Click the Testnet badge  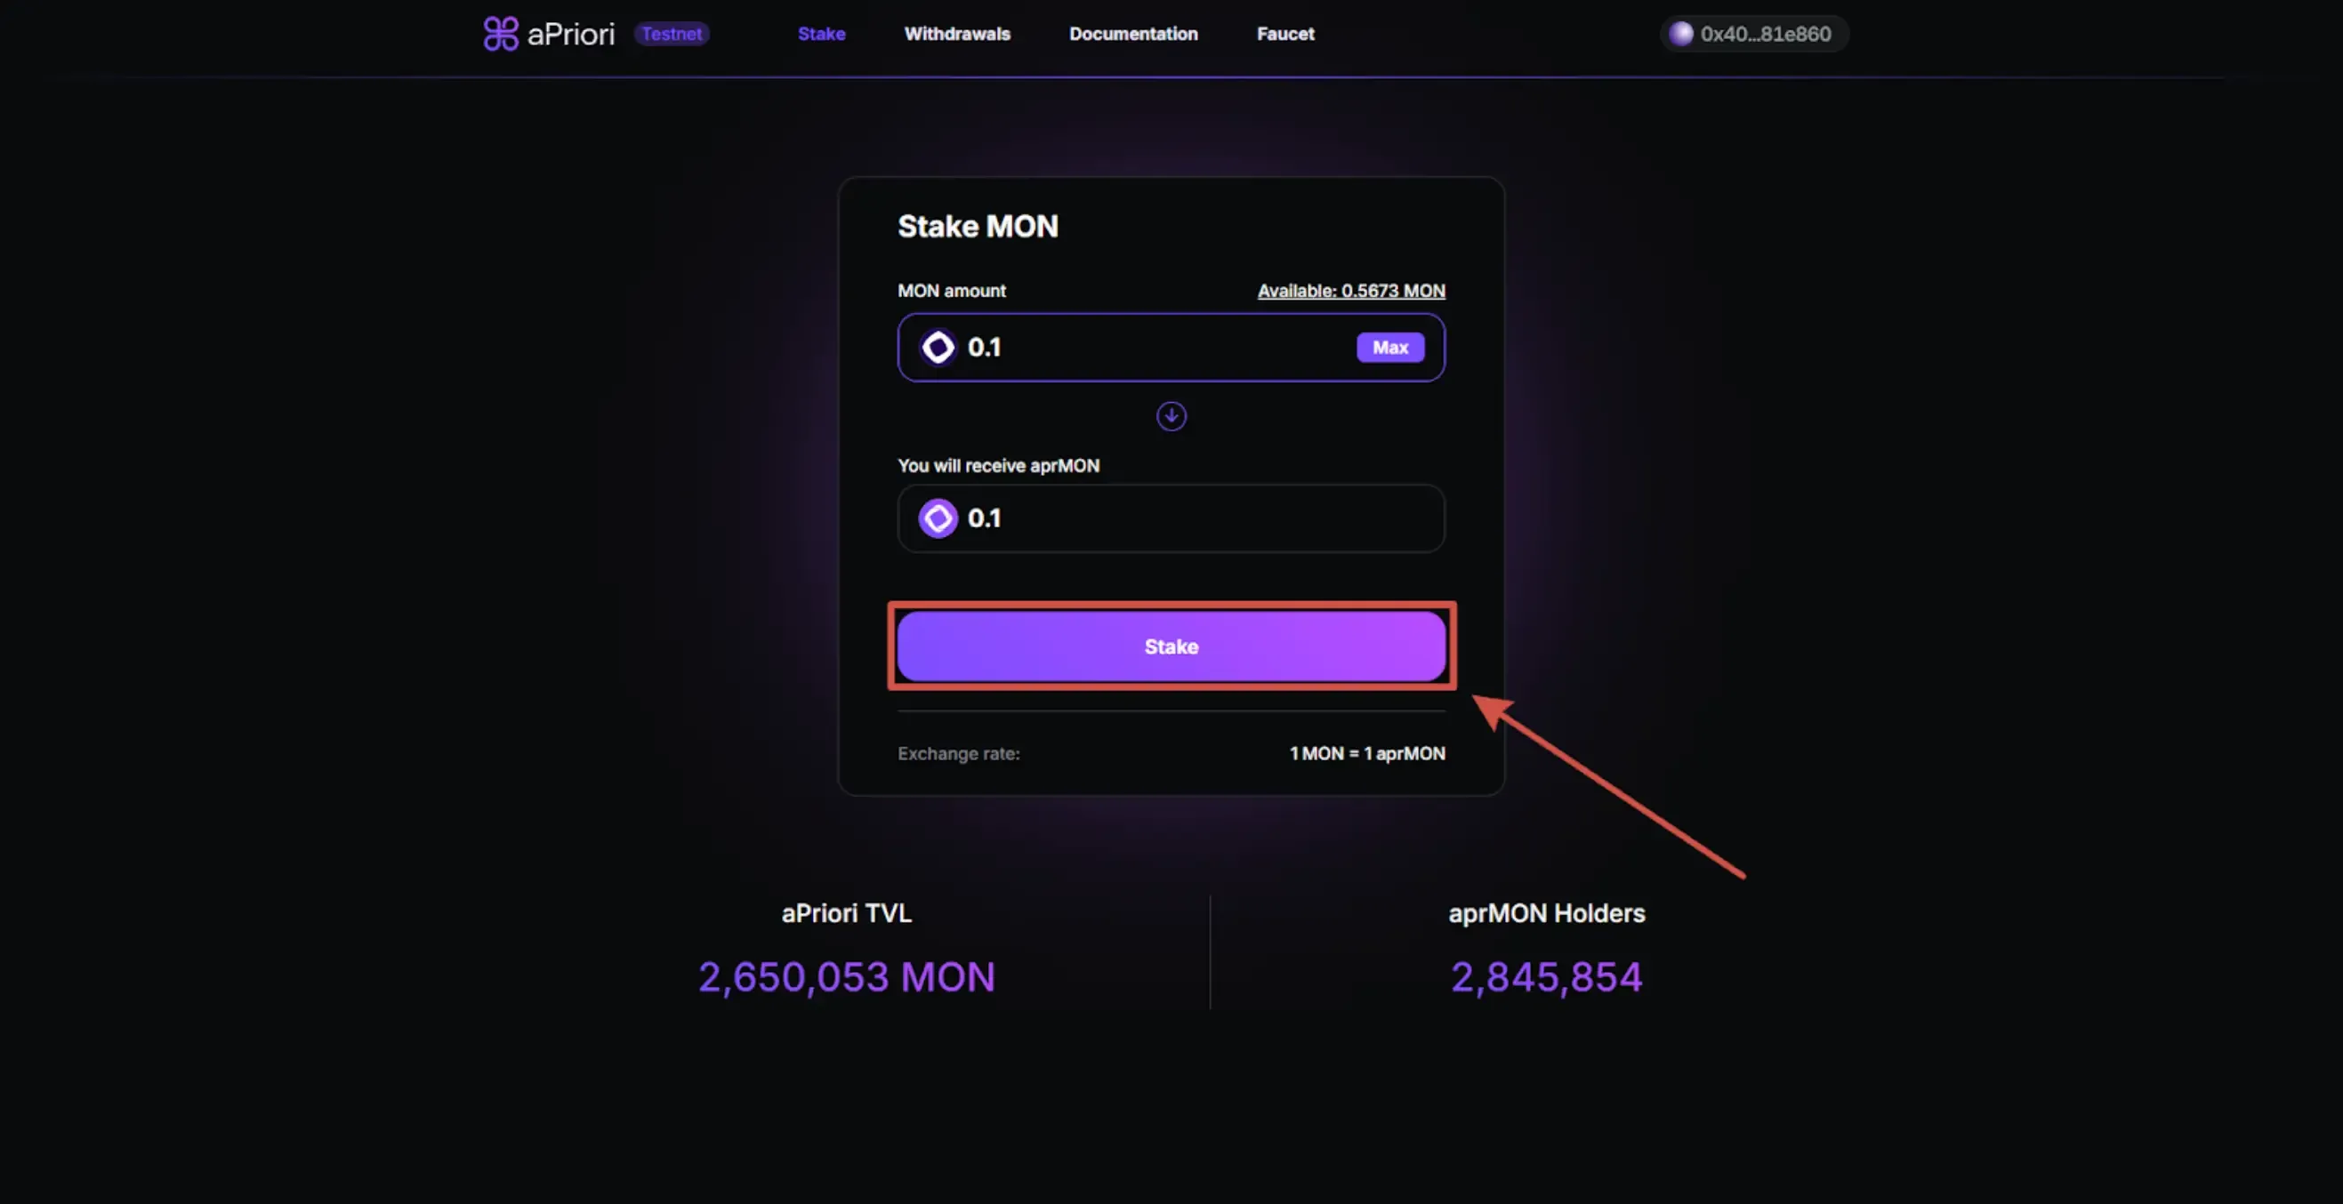pyautogui.click(x=672, y=35)
